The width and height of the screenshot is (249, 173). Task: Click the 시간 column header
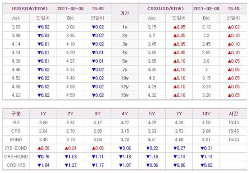click(x=234, y=113)
